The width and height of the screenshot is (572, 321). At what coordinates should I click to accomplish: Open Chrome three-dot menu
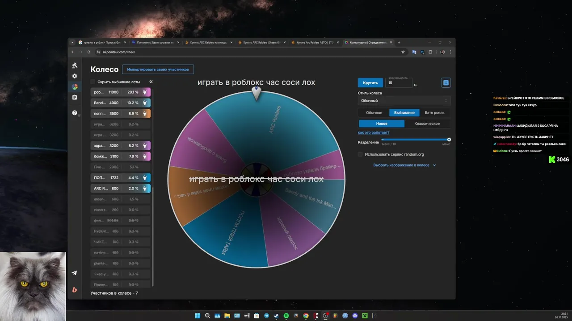(450, 52)
